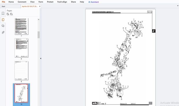Select the Pages panel icon in sidebar
Image resolution: width=179 pixels, height=106 pixels.
(x=3, y=20)
